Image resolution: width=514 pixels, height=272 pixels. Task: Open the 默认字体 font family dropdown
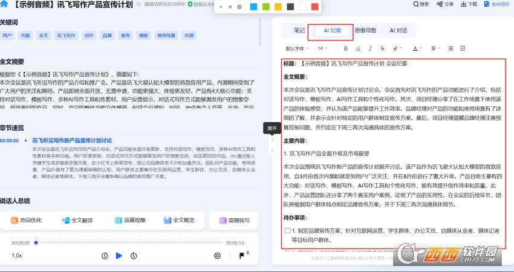point(297,48)
